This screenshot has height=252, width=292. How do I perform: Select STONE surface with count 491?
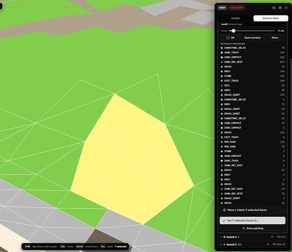[x=252, y=76]
